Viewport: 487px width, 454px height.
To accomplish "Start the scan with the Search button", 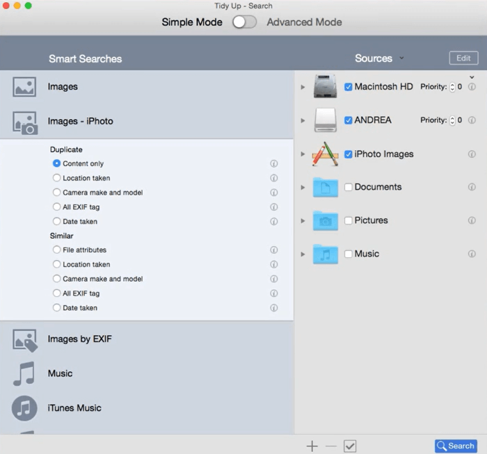I will 456,446.
